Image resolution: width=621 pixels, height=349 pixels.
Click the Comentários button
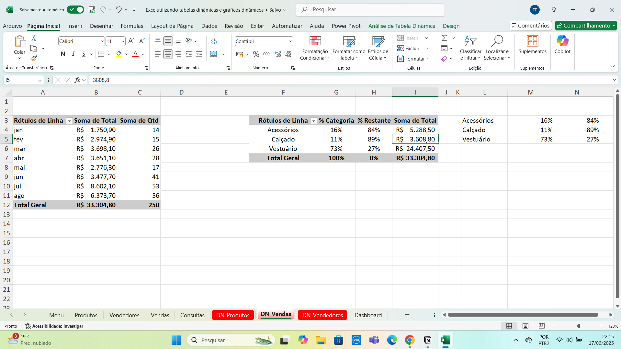click(x=530, y=26)
